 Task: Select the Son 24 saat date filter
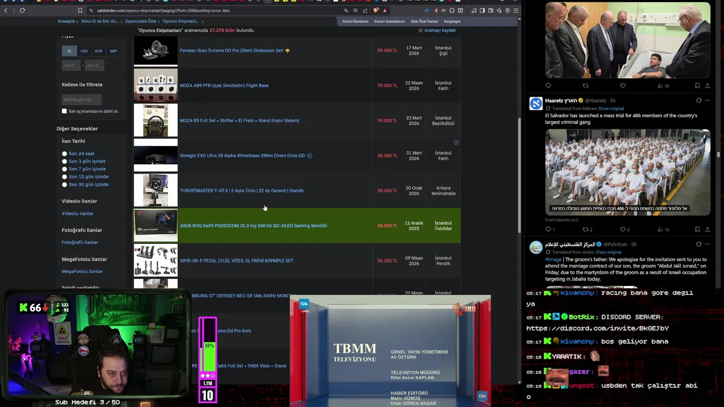coord(64,154)
